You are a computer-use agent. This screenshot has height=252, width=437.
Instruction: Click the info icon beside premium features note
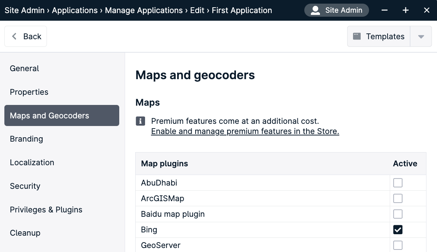pyautogui.click(x=140, y=121)
